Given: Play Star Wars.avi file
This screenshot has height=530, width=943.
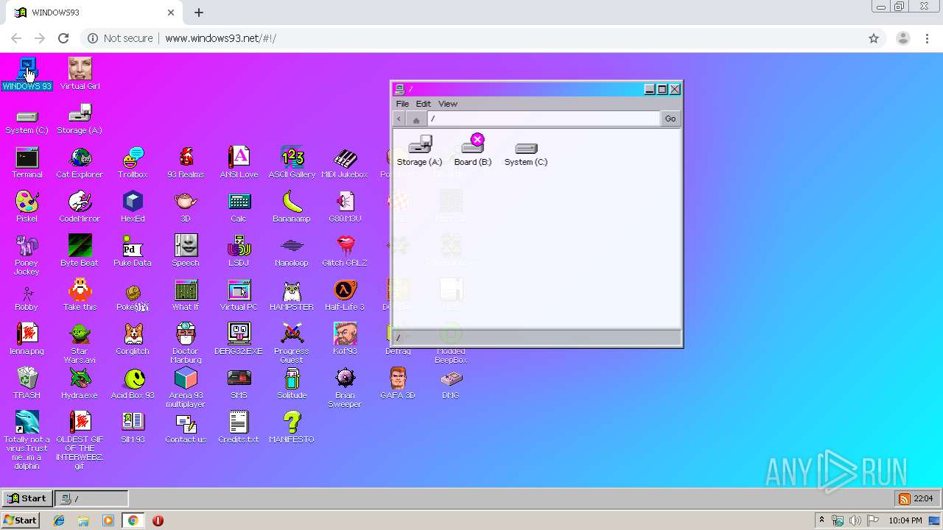Looking at the screenshot, I should click(x=80, y=344).
